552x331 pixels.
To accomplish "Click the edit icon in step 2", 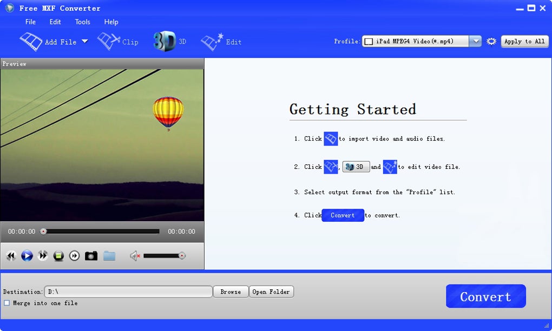I will pos(390,167).
